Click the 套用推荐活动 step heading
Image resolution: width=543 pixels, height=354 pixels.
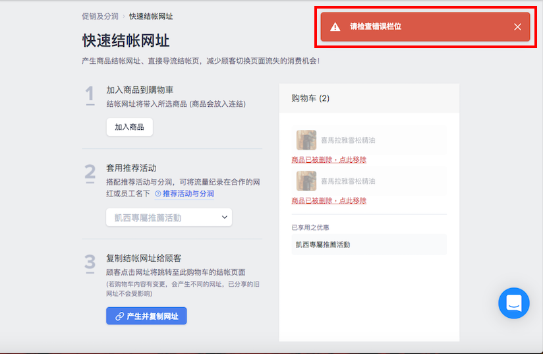pyautogui.click(x=131, y=168)
